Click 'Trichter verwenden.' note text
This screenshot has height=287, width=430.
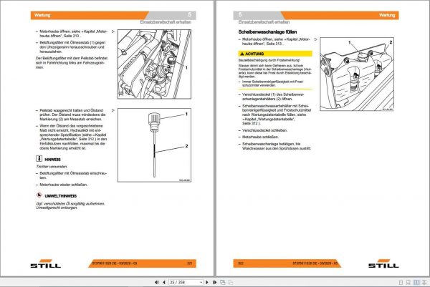coord(52,167)
